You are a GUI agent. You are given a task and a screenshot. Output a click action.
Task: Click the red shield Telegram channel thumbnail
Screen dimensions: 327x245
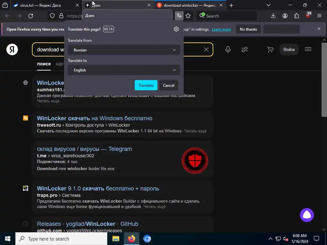point(195,161)
